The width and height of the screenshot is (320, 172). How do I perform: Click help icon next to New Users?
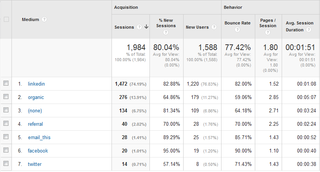click(x=214, y=27)
